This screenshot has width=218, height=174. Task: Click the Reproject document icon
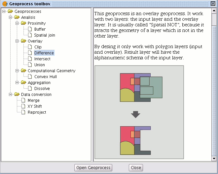click(x=23, y=112)
